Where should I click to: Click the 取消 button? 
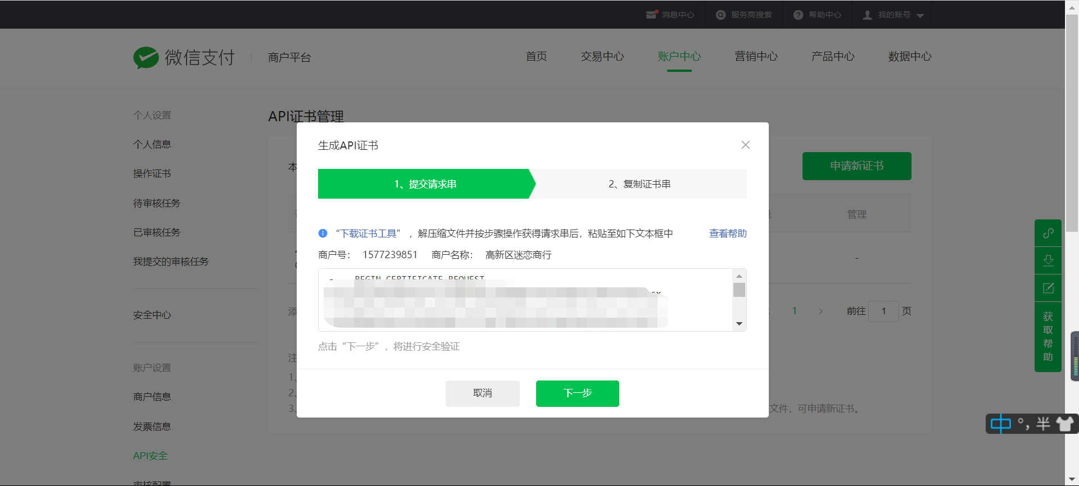[x=483, y=393]
